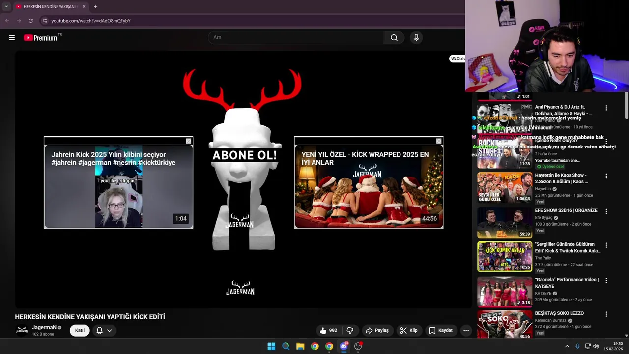This screenshot has height=354, width=629.
Task: Open Discord from the taskbar
Action: 343,346
